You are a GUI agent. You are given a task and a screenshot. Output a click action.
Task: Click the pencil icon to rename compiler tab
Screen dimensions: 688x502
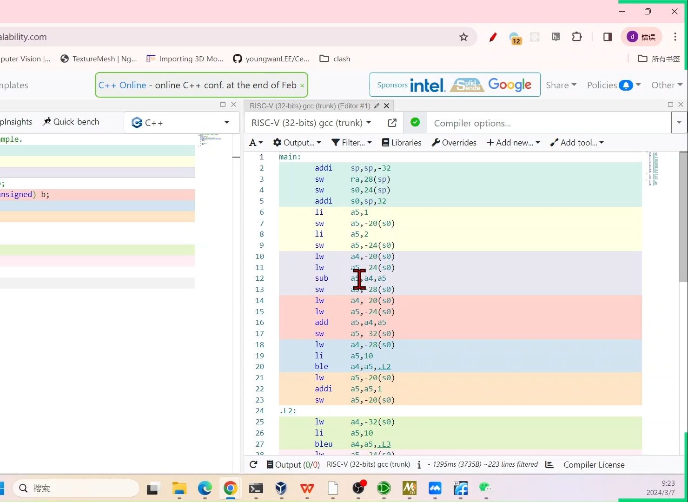pyautogui.click(x=377, y=106)
